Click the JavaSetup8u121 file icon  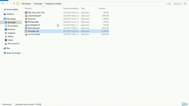pos(26,25)
